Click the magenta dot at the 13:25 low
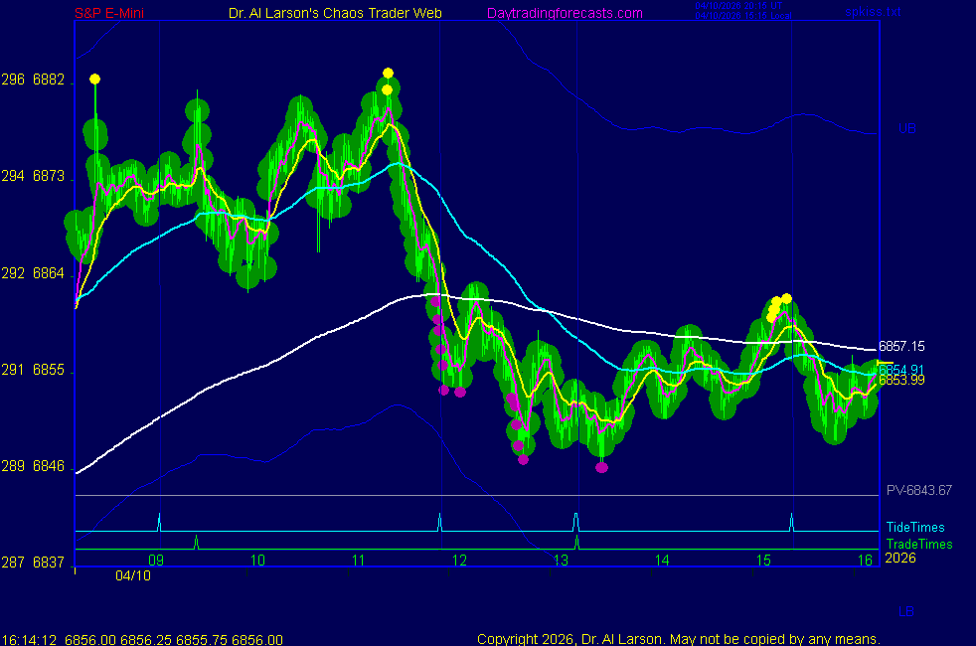Image resolution: width=976 pixels, height=646 pixels. click(601, 467)
